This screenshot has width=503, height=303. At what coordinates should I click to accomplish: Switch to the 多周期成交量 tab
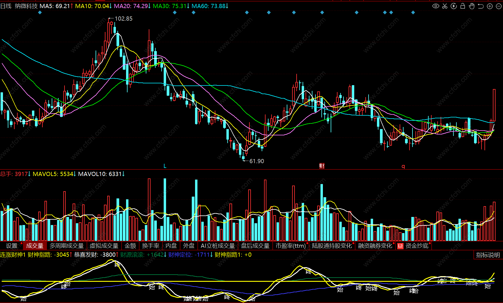(67, 246)
